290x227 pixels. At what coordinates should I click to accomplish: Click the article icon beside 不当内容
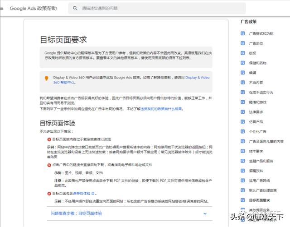coord(243,83)
